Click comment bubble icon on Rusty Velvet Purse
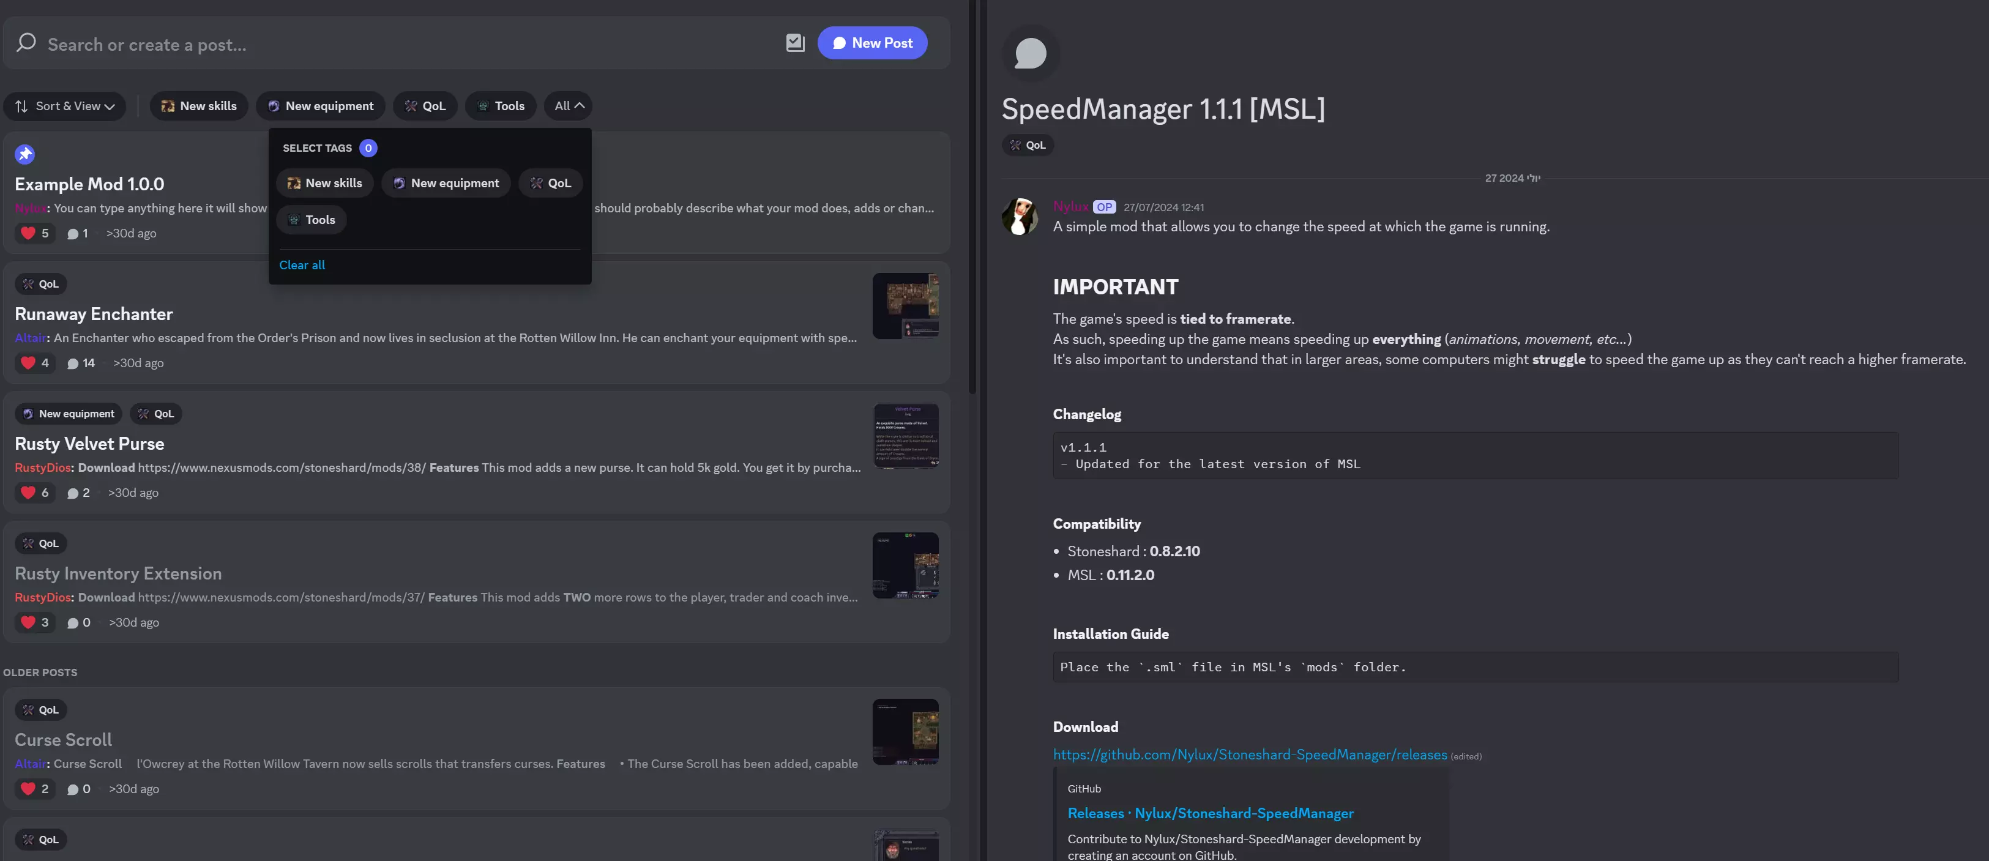Screen dimensions: 1989x861 click(73, 493)
